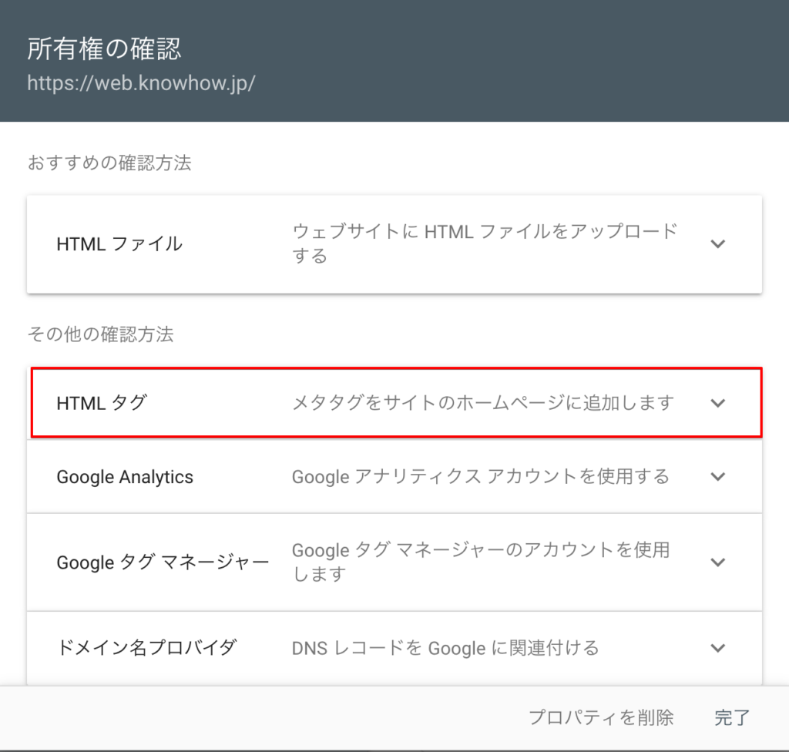Select the ドメイン名プロバイダ method label
Viewport: 789px width, 752px height.
coord(146,648)
